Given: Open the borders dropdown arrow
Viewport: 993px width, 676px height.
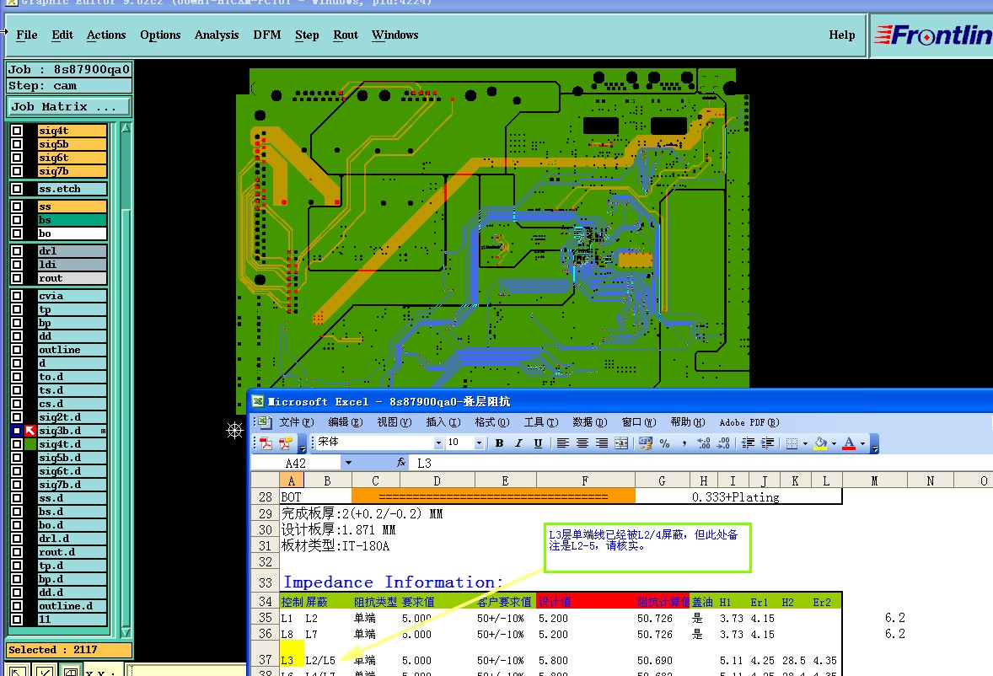Looking at the screenshot, I should tap(805, 443).
